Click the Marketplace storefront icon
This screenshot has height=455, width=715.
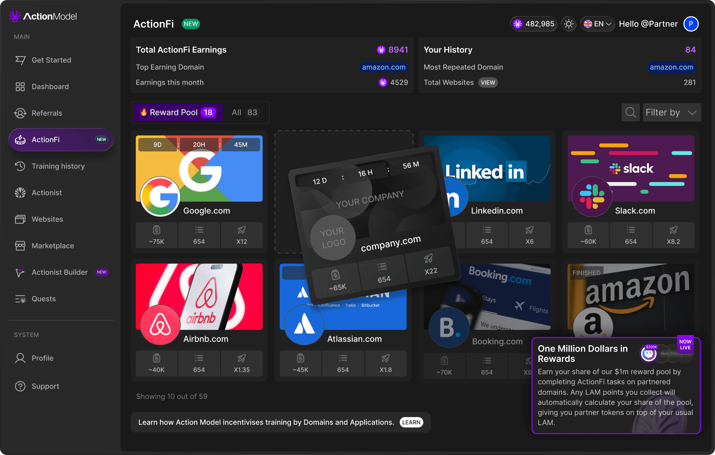coord(20,245)
